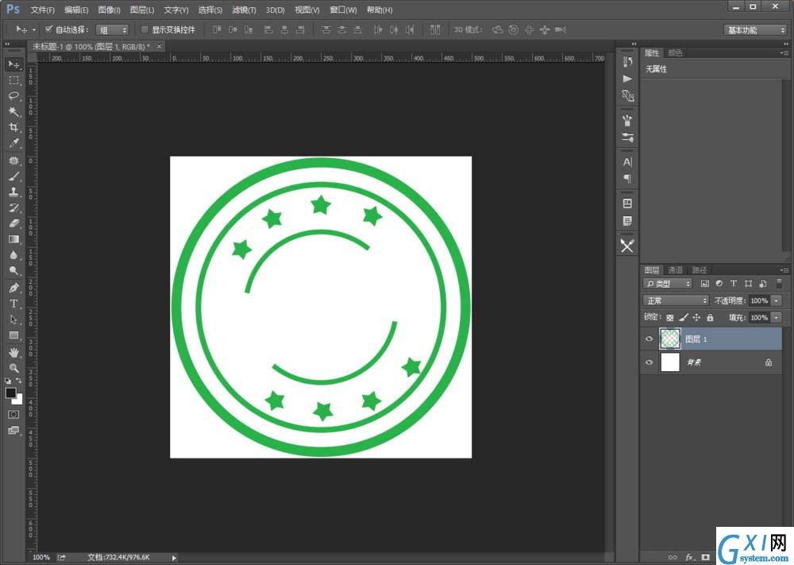The width and height of the screenshot is (794, 565).
Task: Add layer style fx button
Action: (x=689, y=557)
